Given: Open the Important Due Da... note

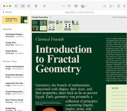Looking at the screenshot, I should [x=15, y=84].
